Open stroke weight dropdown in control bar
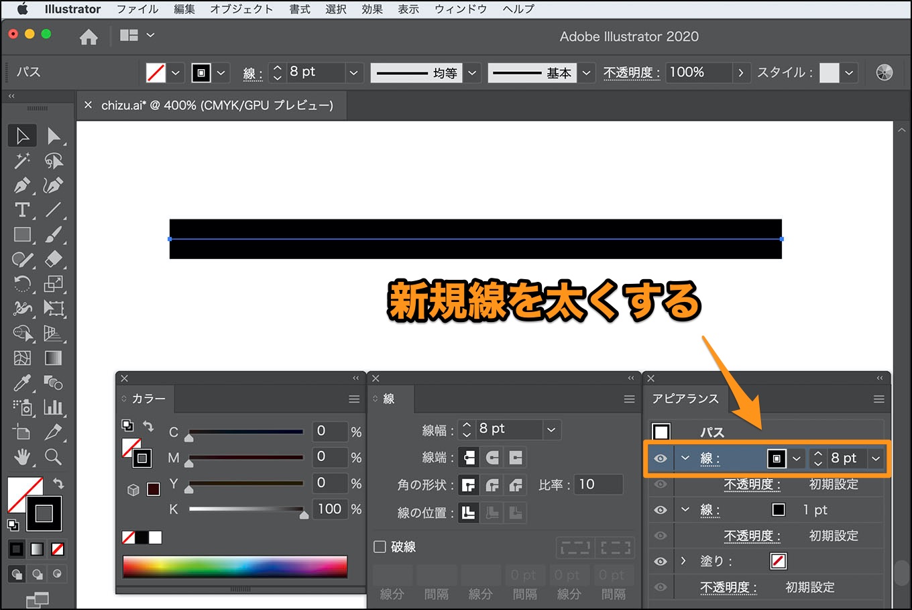 point(353,72)
